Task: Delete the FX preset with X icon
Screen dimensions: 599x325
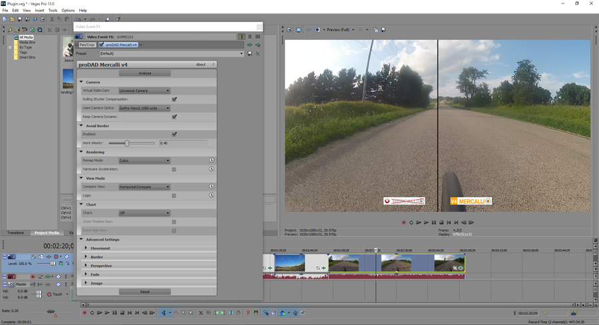Action: click(258, 54)
